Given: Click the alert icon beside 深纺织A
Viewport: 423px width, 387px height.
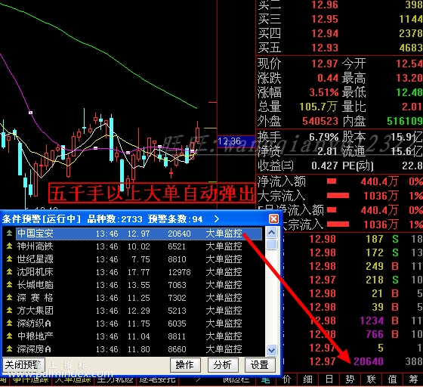Looking at the screenshot, I should [x=9, y=324].
